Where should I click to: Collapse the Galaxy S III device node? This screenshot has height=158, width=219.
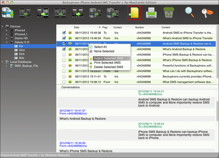[x=7, y=42]
